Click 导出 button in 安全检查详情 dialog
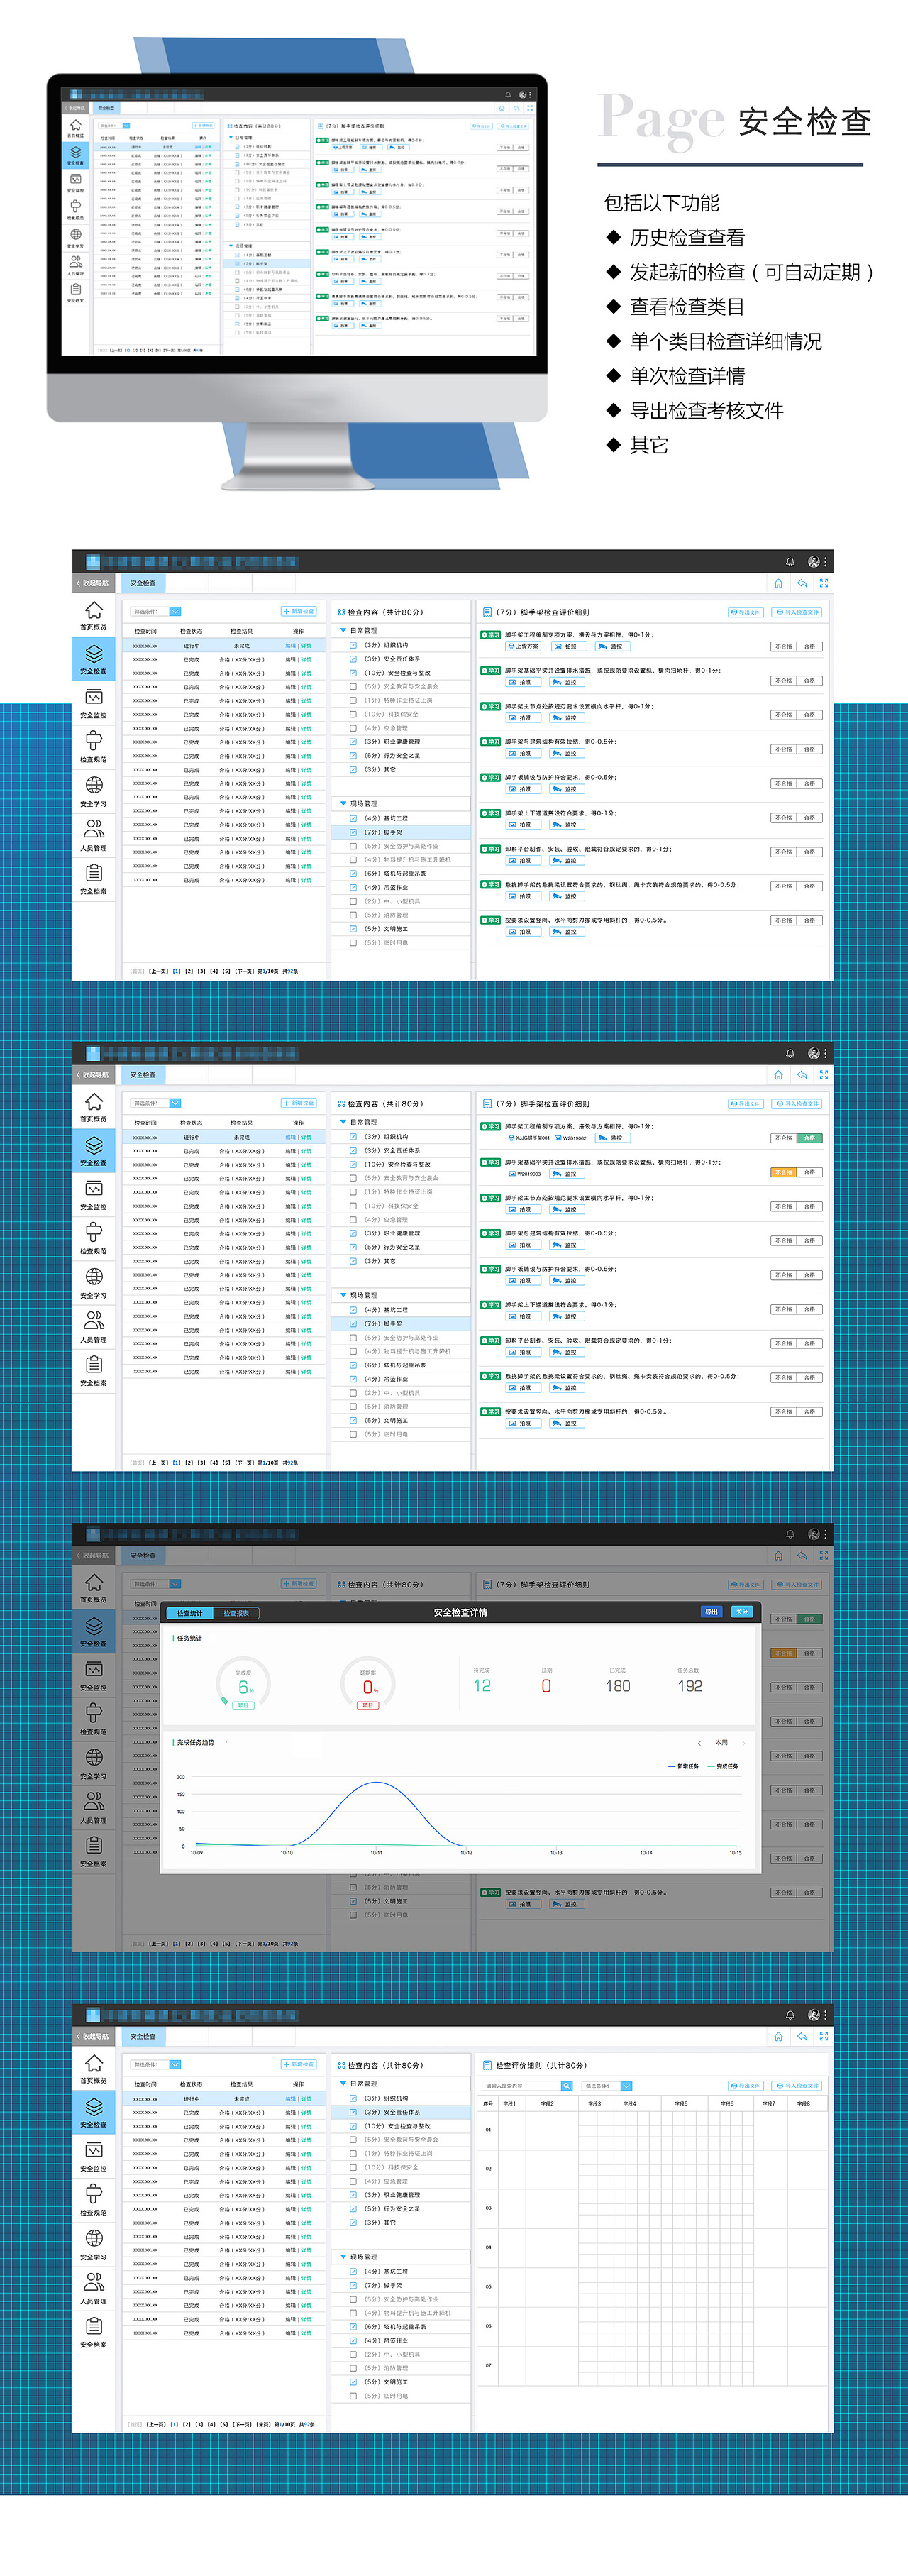908x2576 pixels. (711, 1612)
